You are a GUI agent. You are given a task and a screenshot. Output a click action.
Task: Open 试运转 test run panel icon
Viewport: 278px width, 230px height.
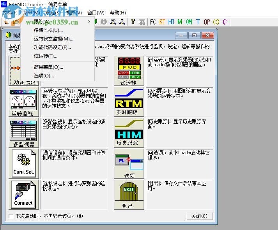(x=129, y=71)
